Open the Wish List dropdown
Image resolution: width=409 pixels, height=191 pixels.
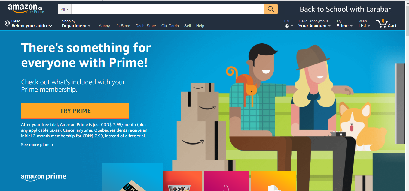coord(364,24)
